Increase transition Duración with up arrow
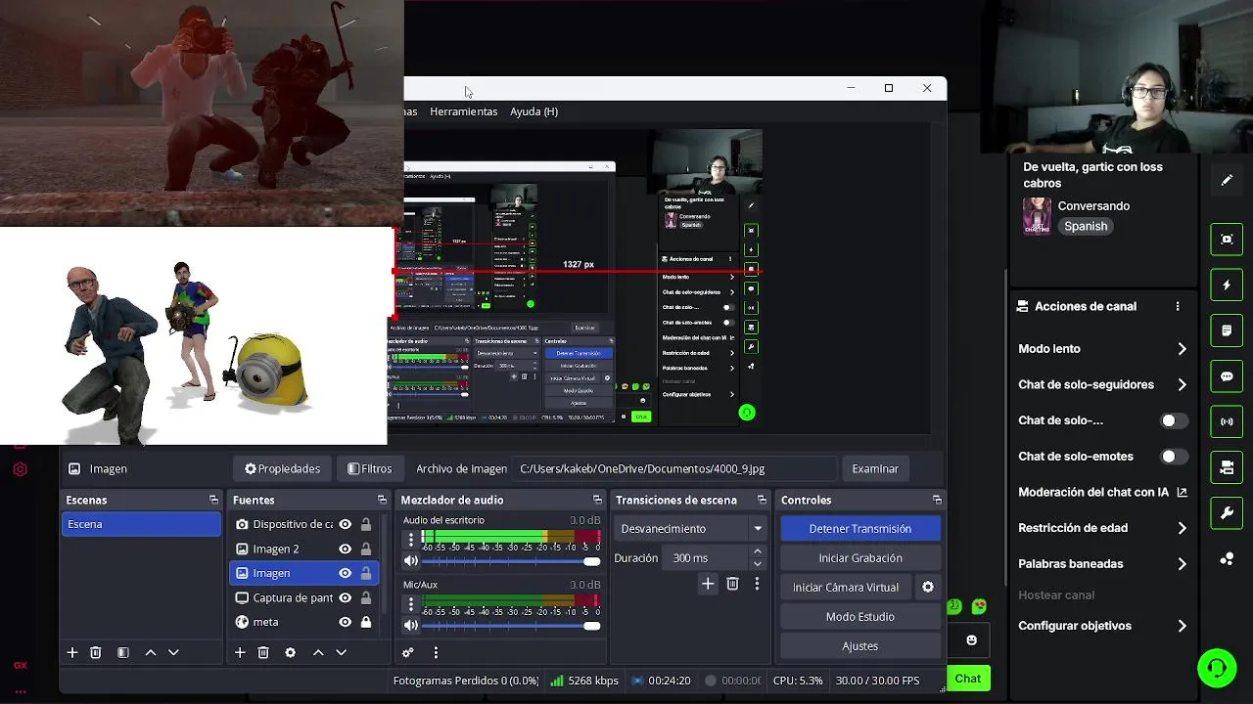 (x=758, y=552)
